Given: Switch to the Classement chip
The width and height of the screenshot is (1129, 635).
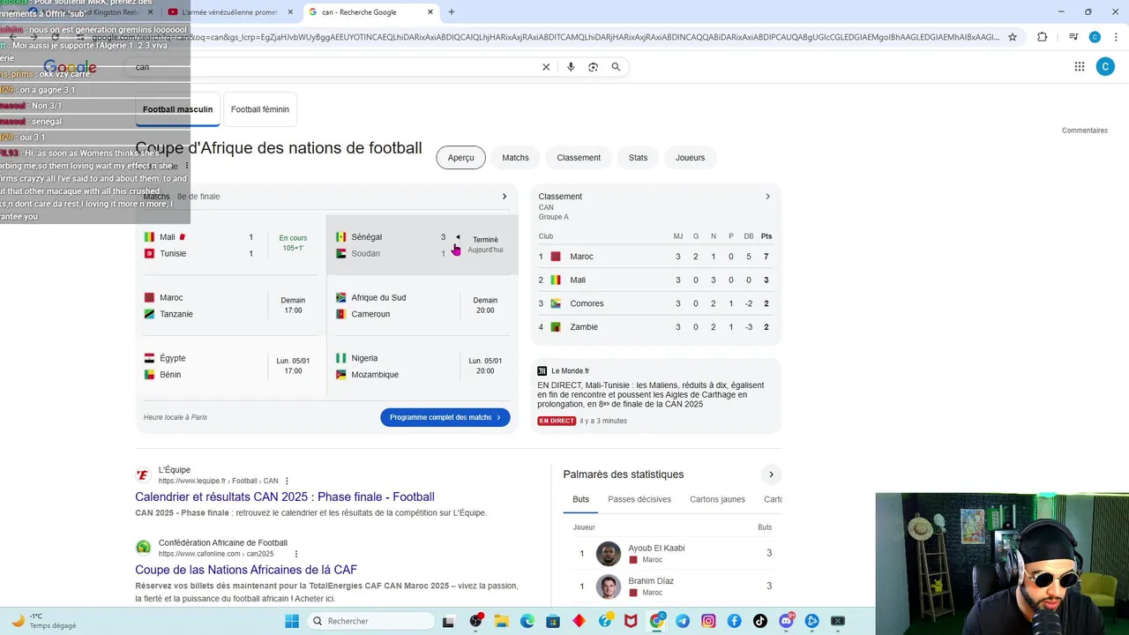Looking at the screenshot, I should (579, 158).
